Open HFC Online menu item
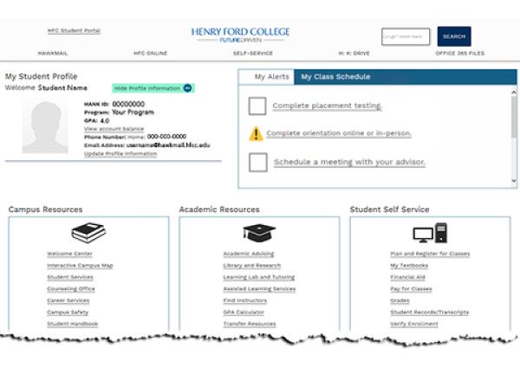Image resolution: width=520 pixels, height=381 pixels. (150, 54)
